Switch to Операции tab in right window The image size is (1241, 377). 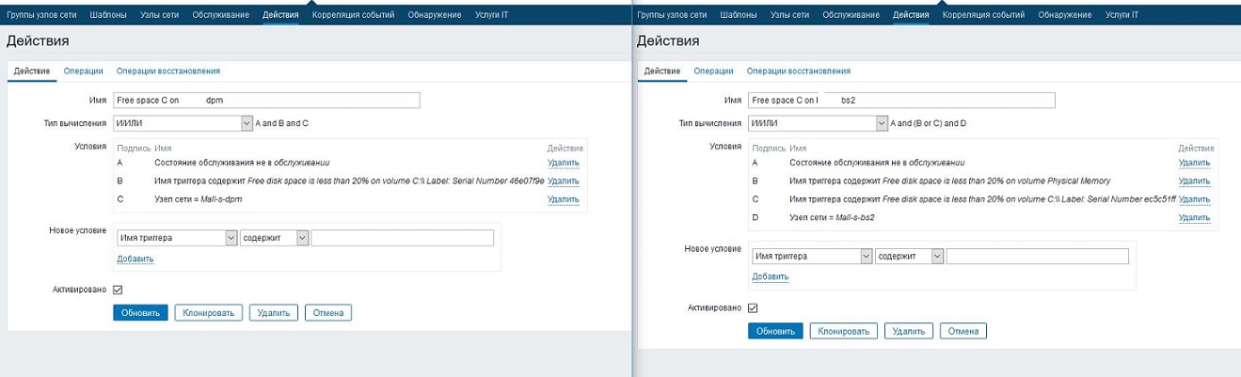713,71
